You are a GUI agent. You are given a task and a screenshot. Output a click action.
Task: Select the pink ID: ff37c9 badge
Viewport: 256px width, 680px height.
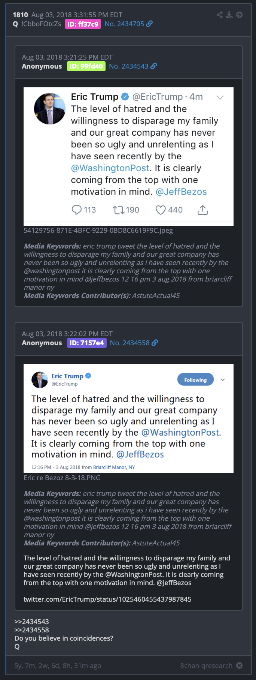pyautogui.click(x=83, y=24)
